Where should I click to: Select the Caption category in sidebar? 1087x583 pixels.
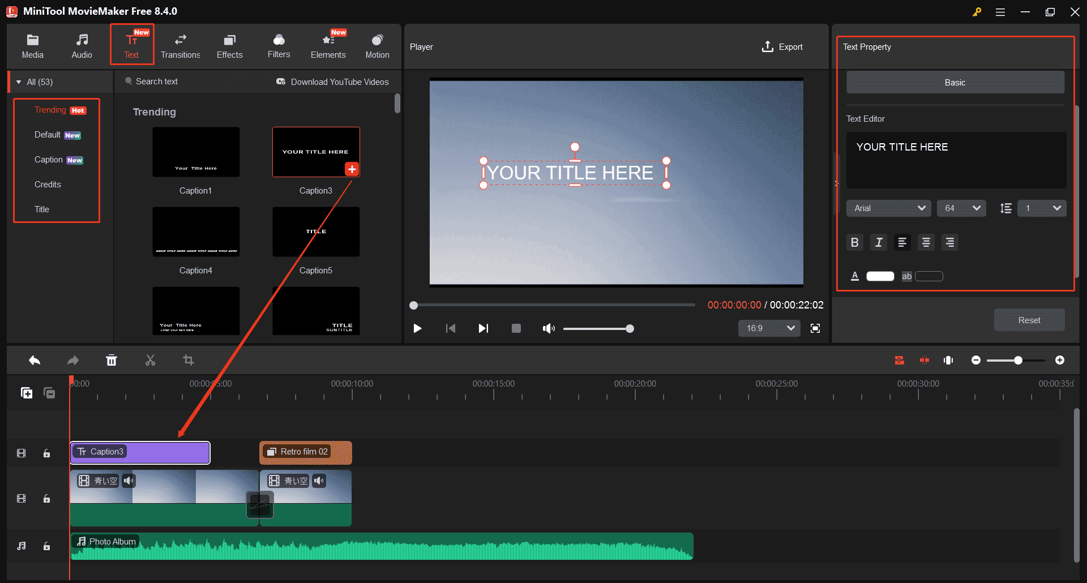point(49,160)
